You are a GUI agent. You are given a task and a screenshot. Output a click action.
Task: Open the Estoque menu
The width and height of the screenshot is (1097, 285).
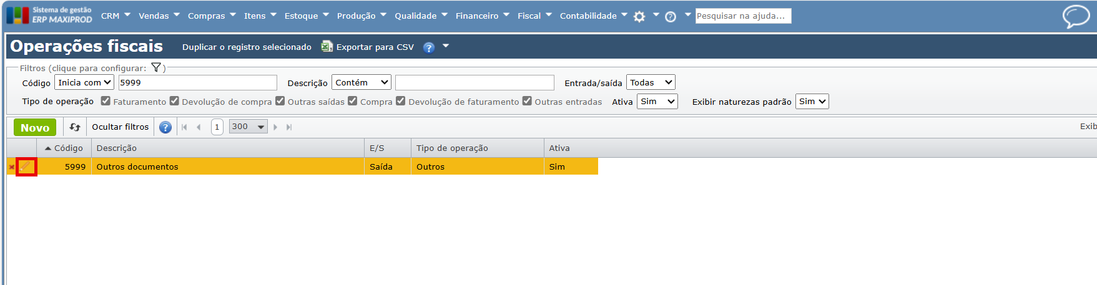click(x=306, y=16)
